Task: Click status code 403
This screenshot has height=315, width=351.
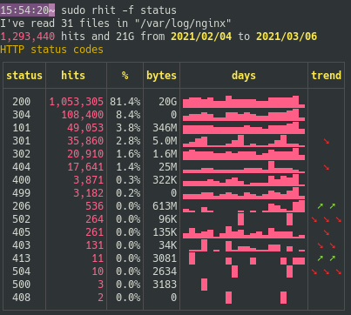Action: click(x=22, y=245)
